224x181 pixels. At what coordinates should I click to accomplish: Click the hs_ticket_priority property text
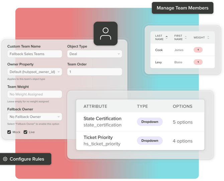102,144
